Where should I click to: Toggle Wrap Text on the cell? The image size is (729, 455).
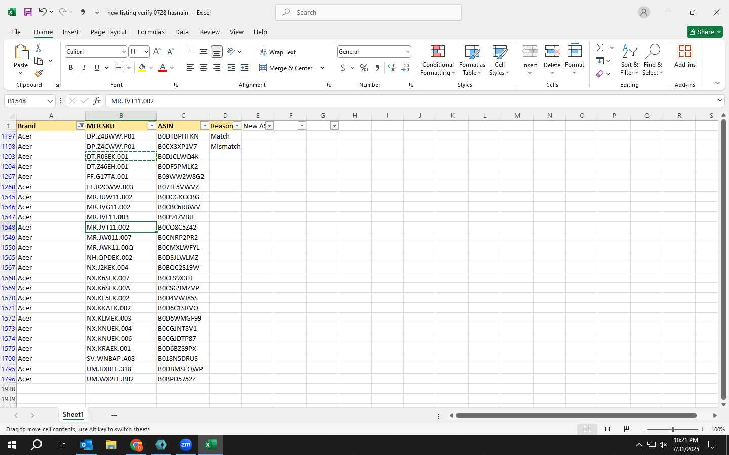point(277,52)
